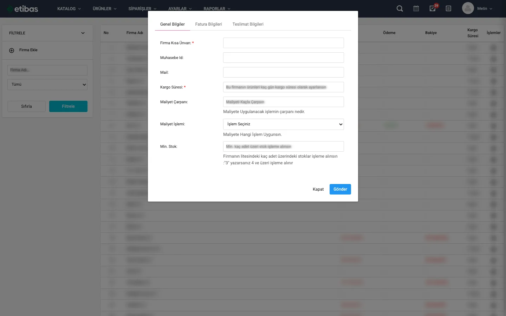Click the Kapat button
This screenshot has height=316, width=506.
[318, 189]
